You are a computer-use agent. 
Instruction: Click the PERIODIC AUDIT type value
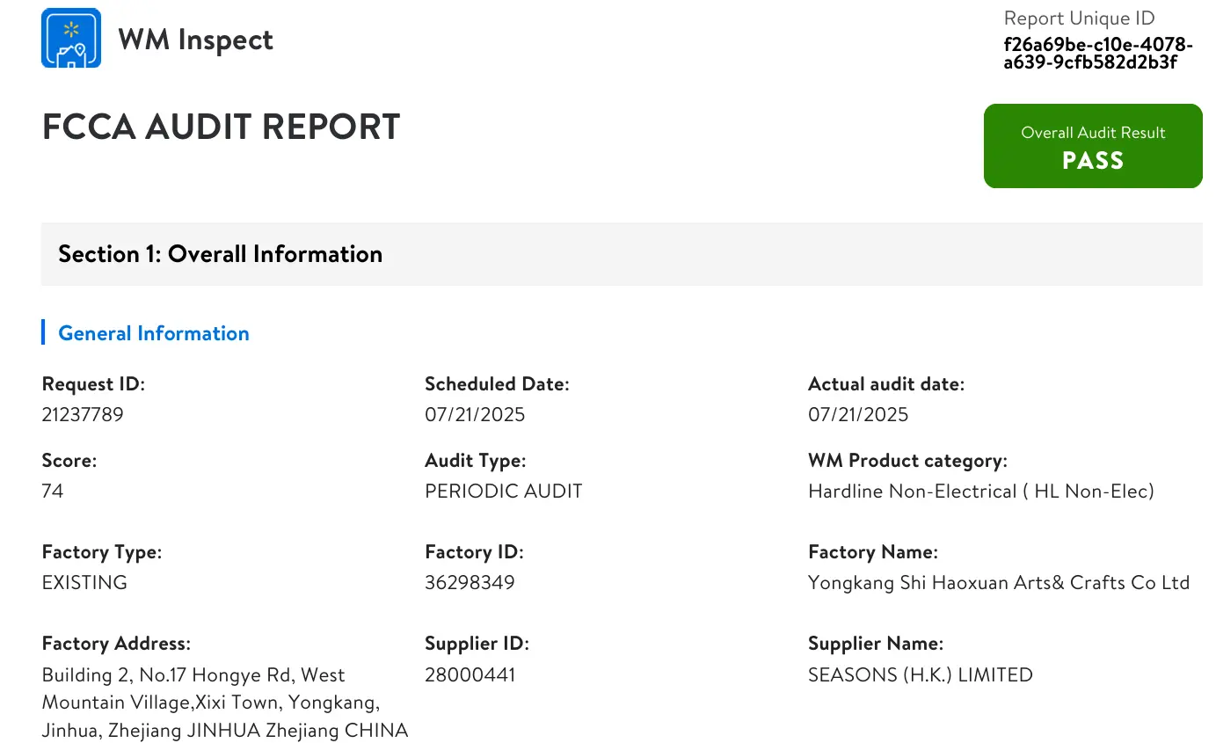[503, 491]
